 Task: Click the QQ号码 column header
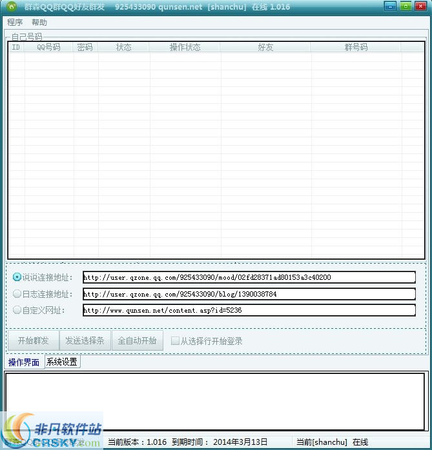point(48,47)
